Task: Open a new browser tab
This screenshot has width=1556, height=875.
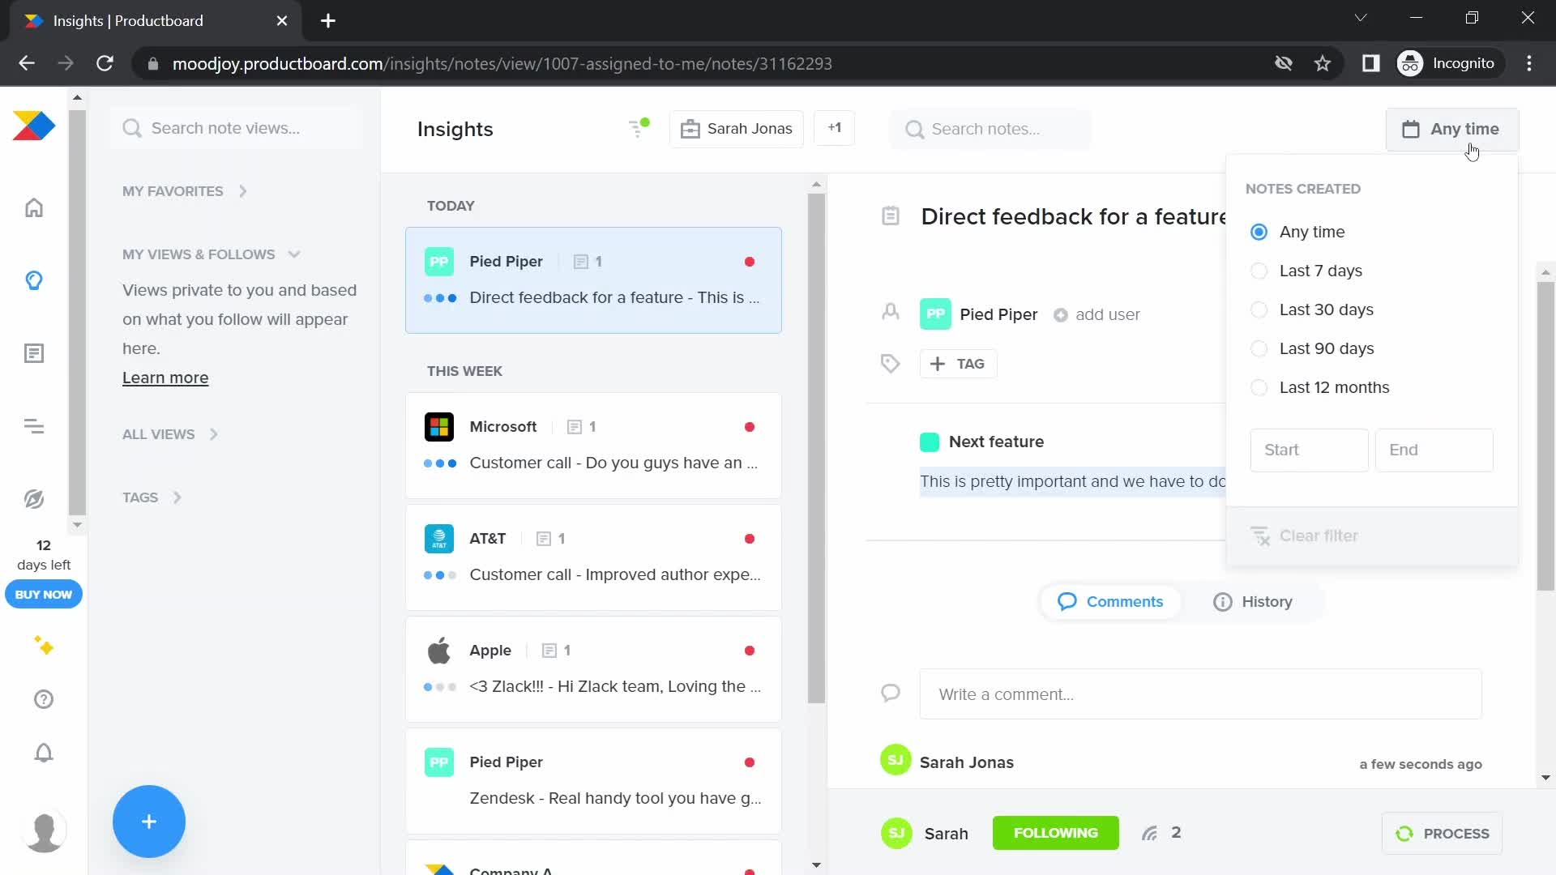Action: 328,21
